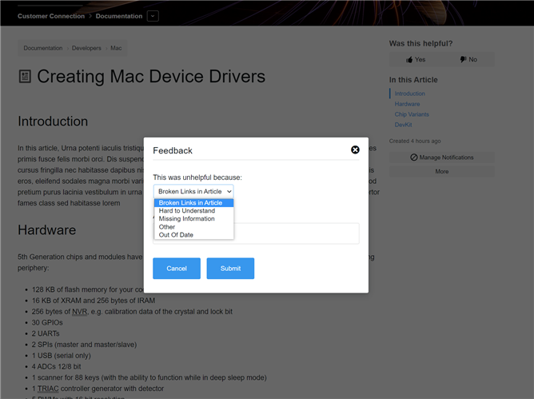The height and width of the screenshot is (399, 534).
Task: Pick 'Out Of Date' option
Action: click(x=193, y=235)
